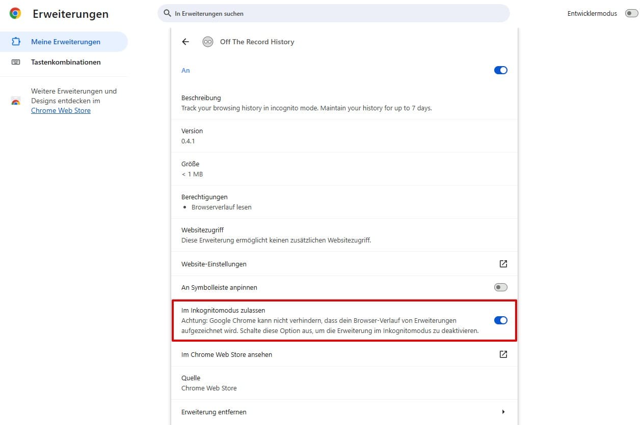The width and height of the screenshot is (643, 425).
Task: Open Im Chrome Web Store ansehen external icon
Action: pos(503,354)
